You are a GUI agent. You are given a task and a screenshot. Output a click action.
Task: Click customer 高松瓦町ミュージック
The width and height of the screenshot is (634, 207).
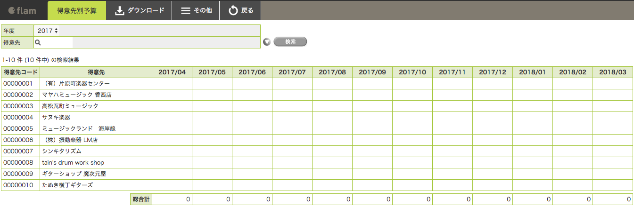(70, 106)
